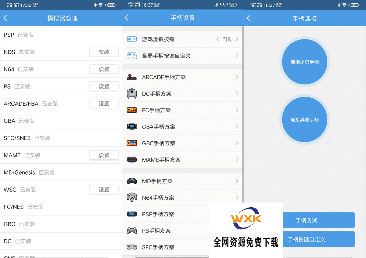Click the PSP handheld icon
The height and width of the screenshot is (258, 366).
(132, 214)
